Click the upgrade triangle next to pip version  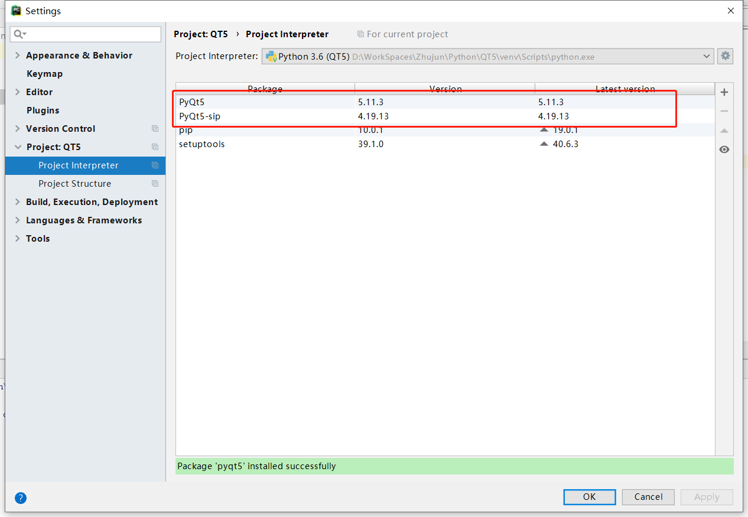click(544, 129)
